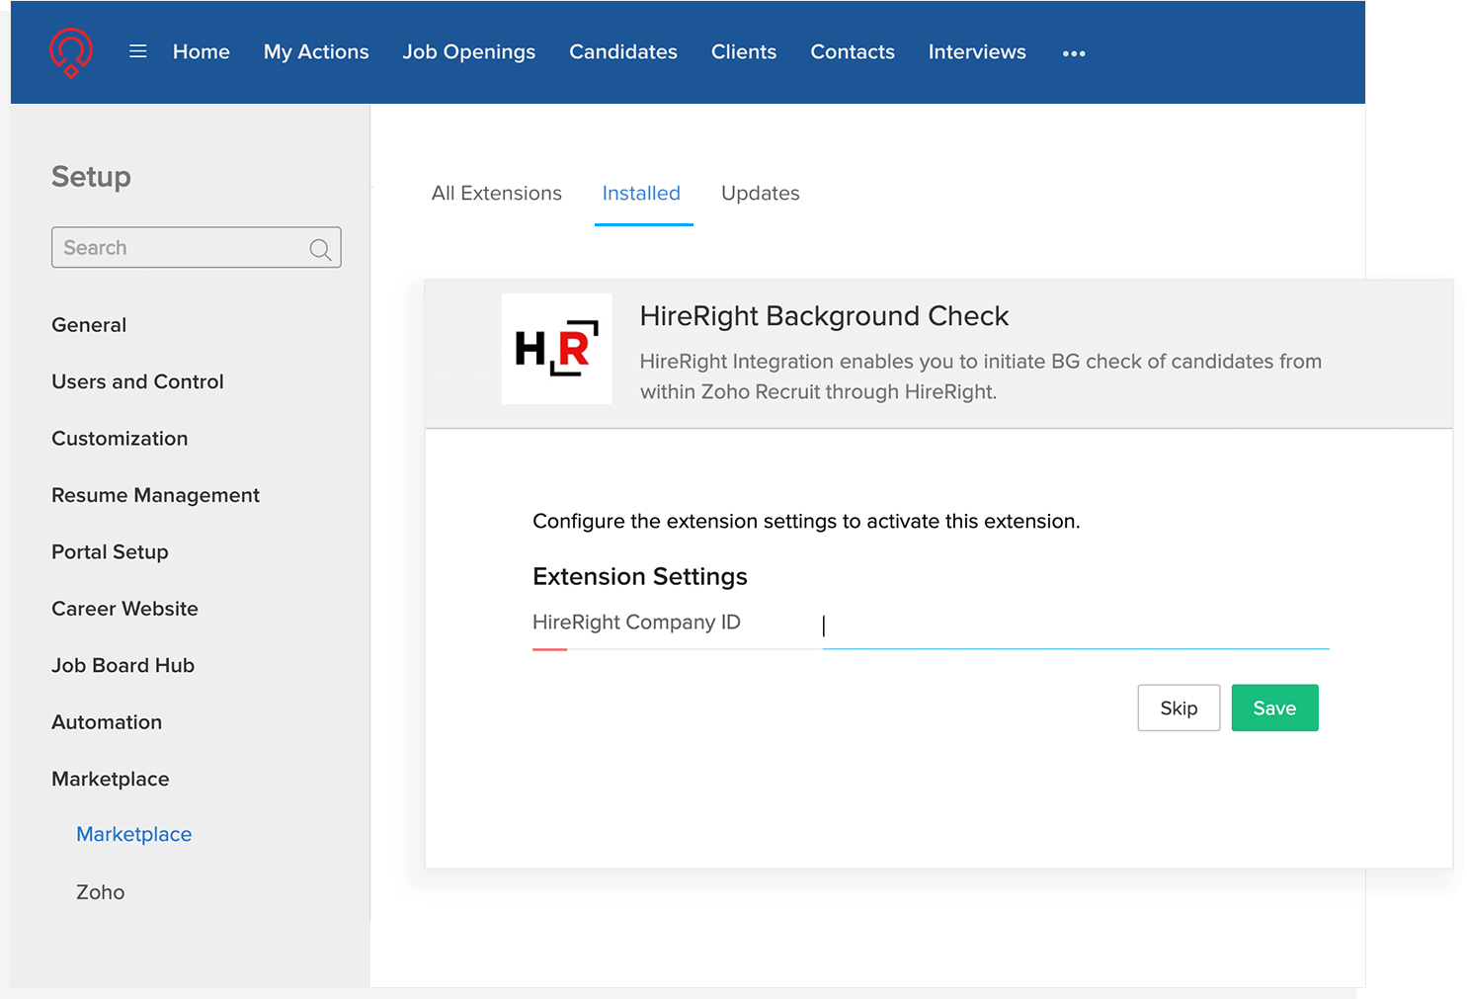Screen dimensions: 1467x999
Task: Go to Contacts in navigation bar
Action: (x=853, y=51)
